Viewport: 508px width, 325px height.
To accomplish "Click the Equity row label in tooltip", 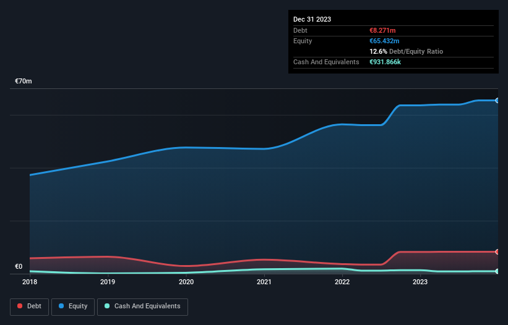I will [x=303, y=41].
